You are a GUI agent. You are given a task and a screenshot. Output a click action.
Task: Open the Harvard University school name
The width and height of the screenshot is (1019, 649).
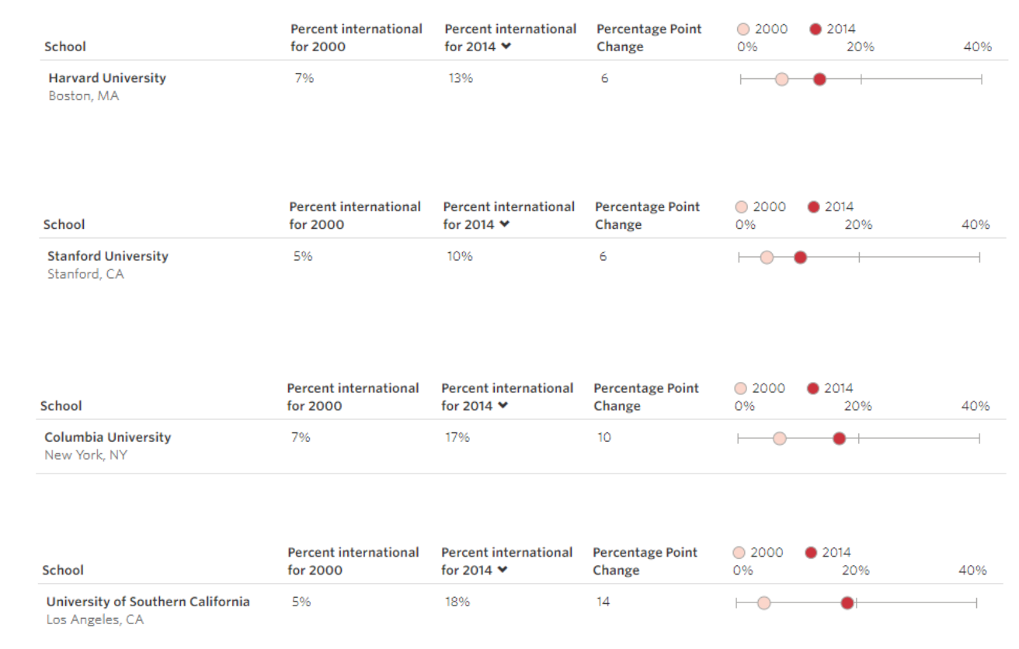[107, 78]
